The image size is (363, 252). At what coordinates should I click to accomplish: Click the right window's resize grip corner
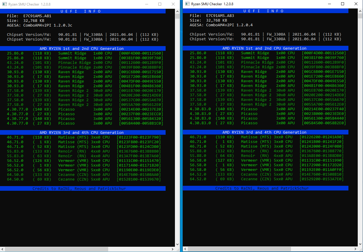pos(360,249)
